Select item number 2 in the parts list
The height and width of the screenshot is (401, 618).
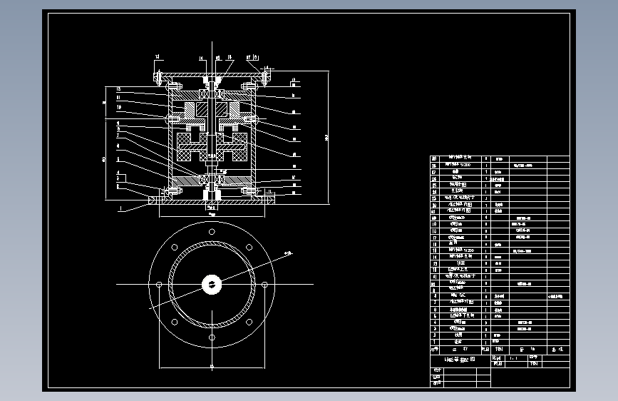pos(434,335)
